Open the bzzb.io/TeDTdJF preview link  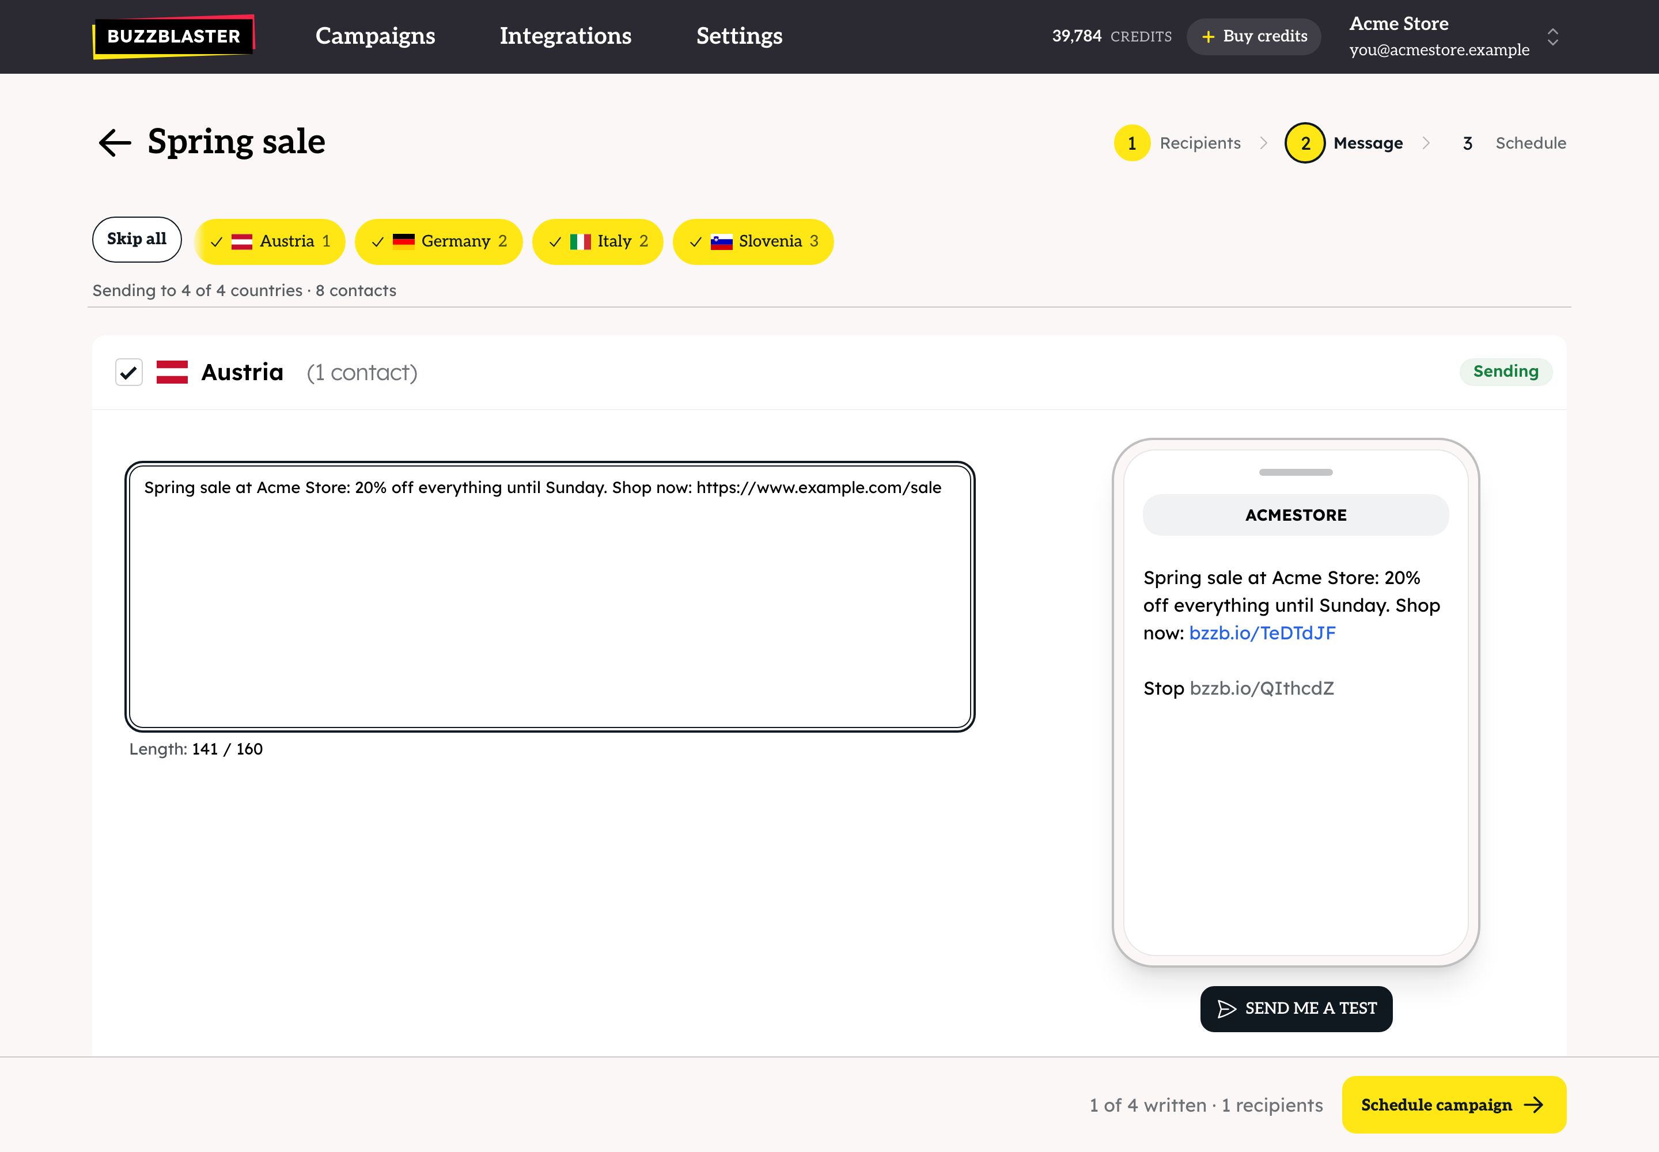pyautogui.click(x=1262, y=633)
